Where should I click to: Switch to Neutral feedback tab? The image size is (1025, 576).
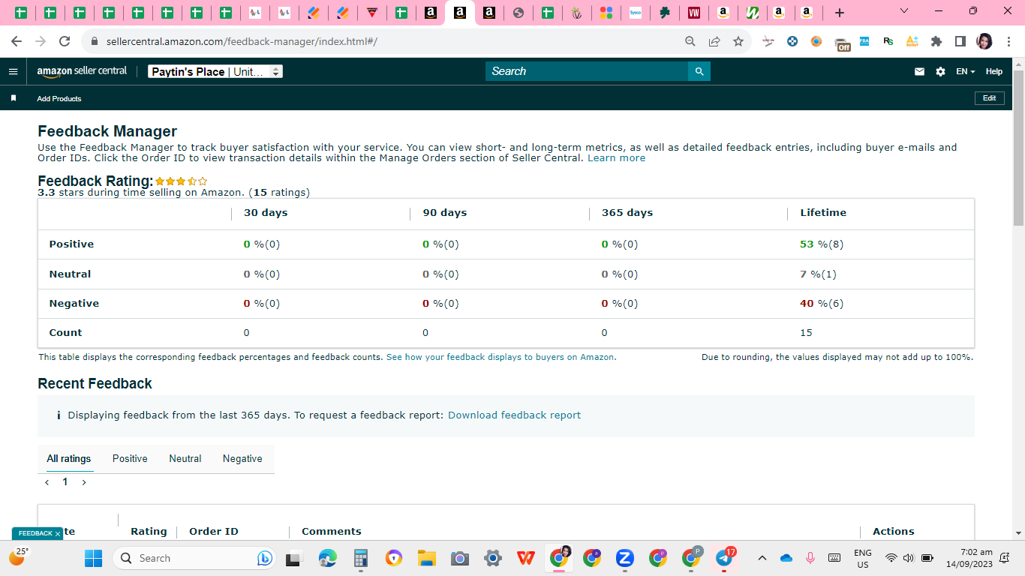[x=185, y=458]
